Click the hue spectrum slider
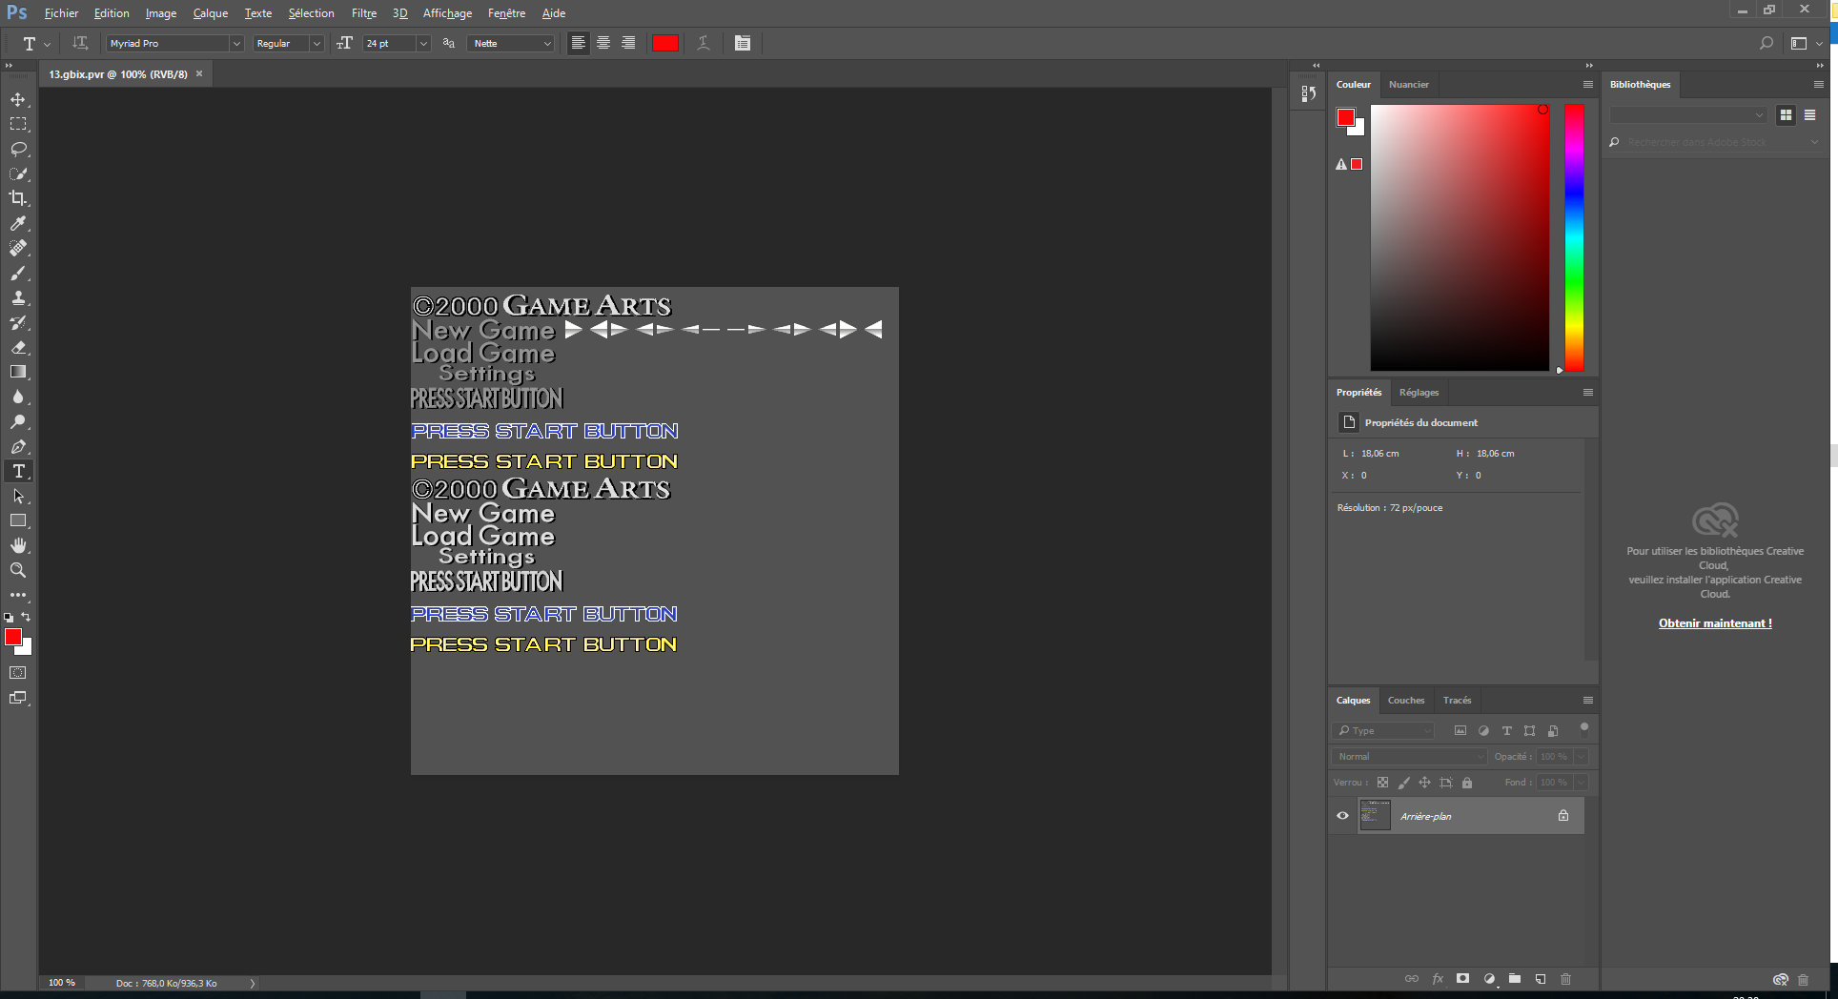This screenshot has width=1838, height=999. [x=1574, y=237]
